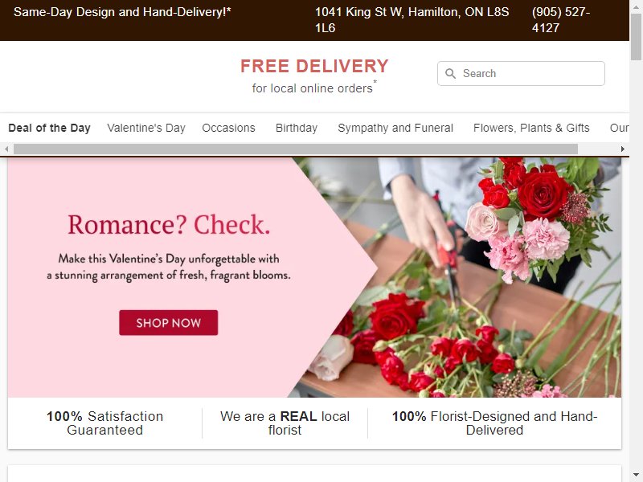
Task: Focus the Search text field
Action: pos(521,73)
